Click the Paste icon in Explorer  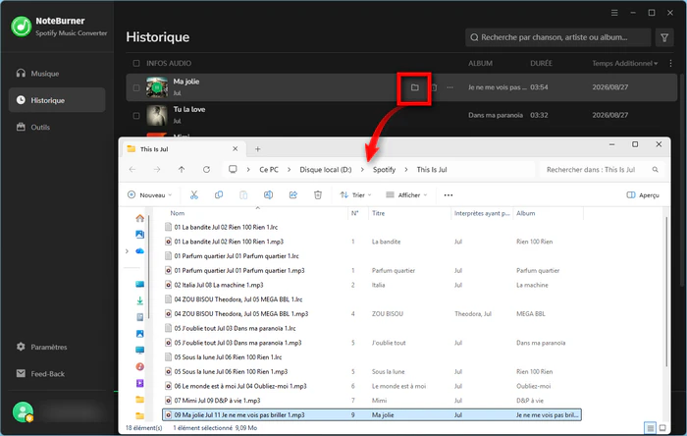pos(243,195)
